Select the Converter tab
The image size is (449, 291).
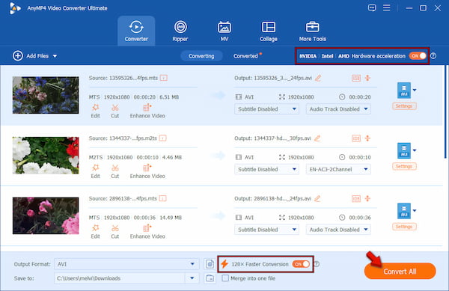point(136,31)
